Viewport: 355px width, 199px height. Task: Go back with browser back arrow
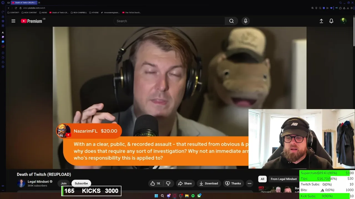pyautogui.click(x=8, y=8)
